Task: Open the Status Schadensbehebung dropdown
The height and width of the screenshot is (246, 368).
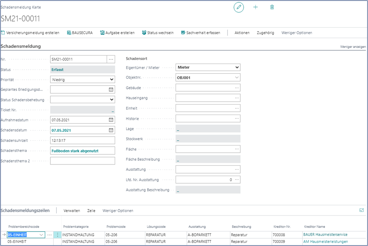Action: (x=112, y=100)
